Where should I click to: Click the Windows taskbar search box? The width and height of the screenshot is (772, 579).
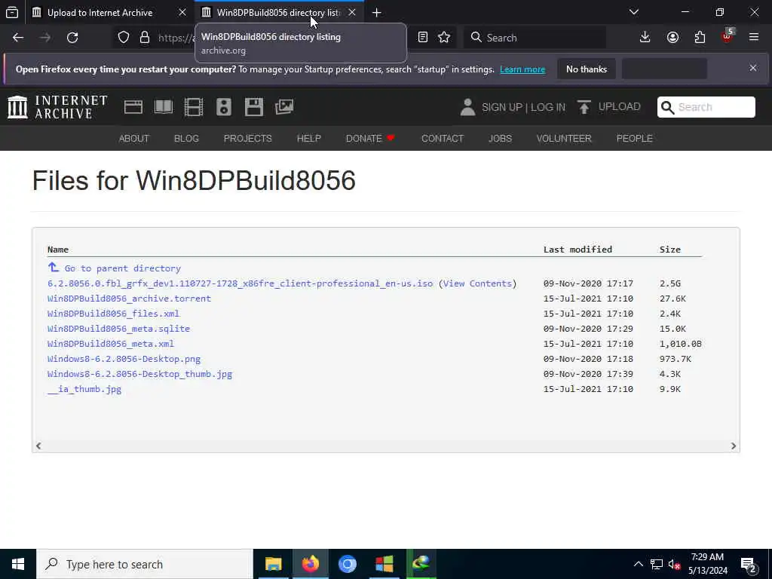pyautogui.click(x=145, y=564)
